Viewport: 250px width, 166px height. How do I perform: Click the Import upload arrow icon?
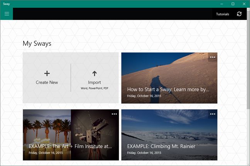(x=95, y=73)
